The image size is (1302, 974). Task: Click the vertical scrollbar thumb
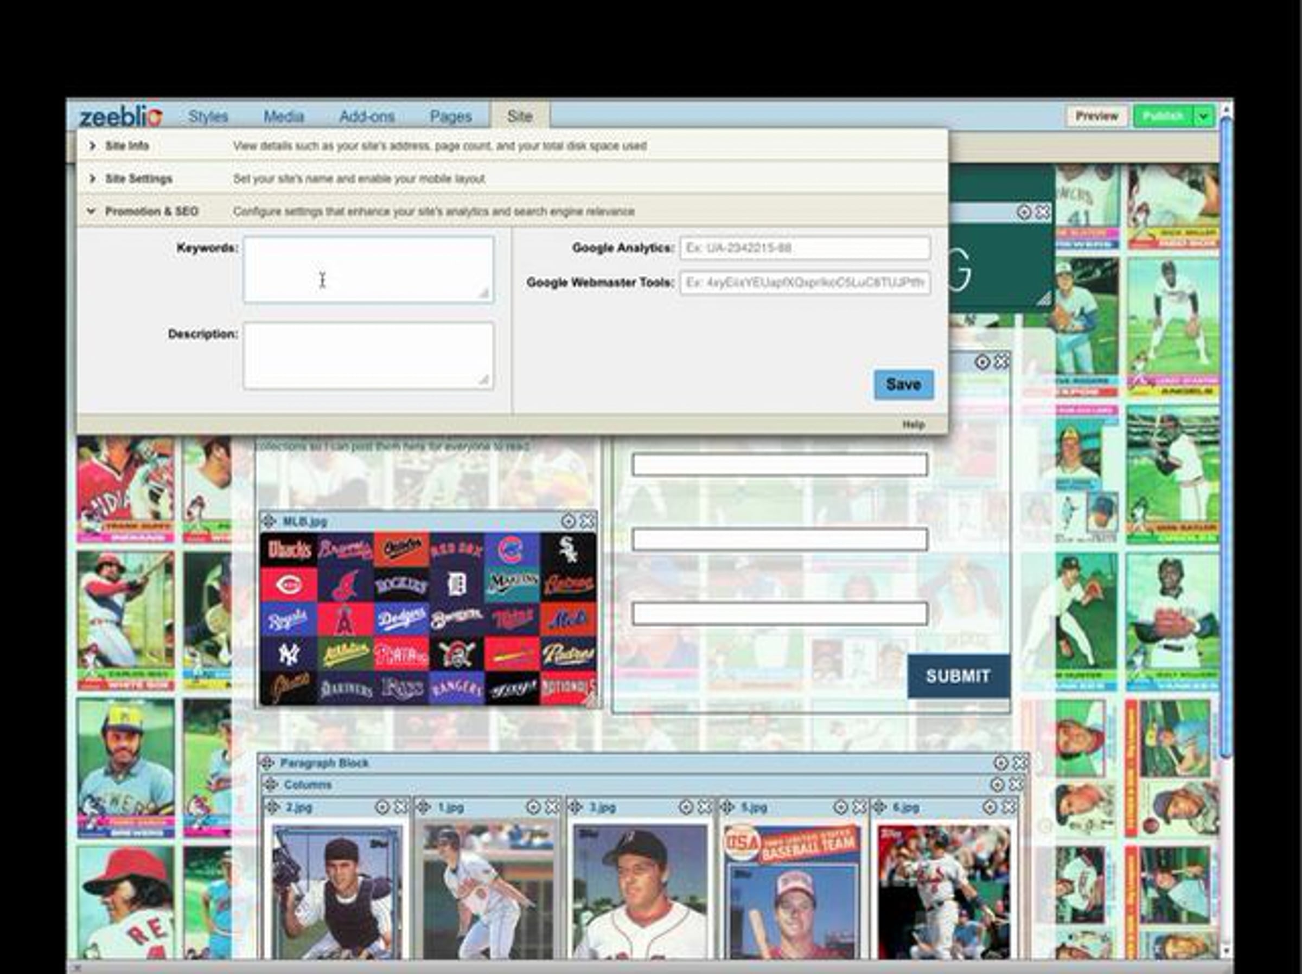click(1226, 435)
